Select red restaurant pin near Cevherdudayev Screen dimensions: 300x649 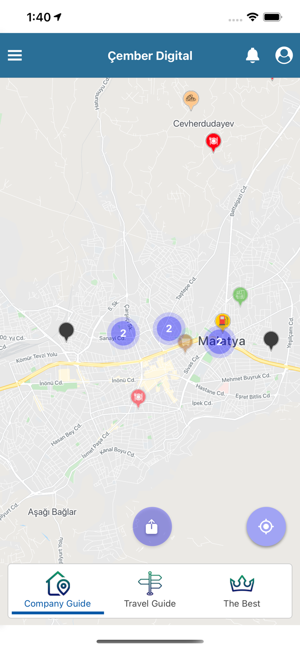coord(213,142)
